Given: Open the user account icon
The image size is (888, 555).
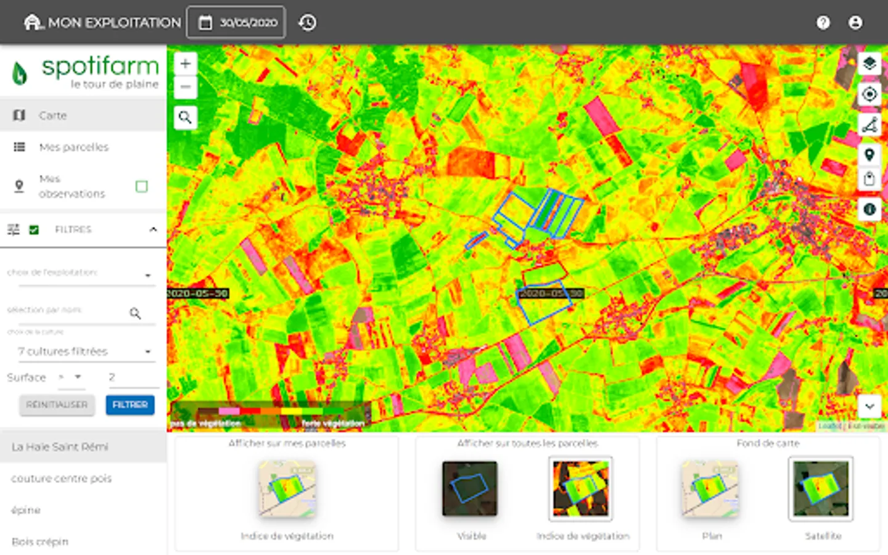Looking at the screenshot, I should 855,23.
